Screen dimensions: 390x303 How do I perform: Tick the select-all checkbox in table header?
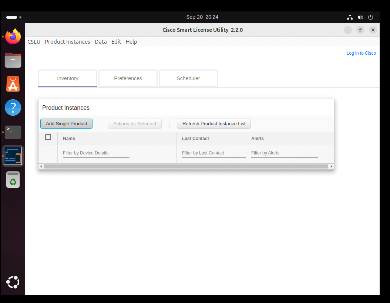48,137
